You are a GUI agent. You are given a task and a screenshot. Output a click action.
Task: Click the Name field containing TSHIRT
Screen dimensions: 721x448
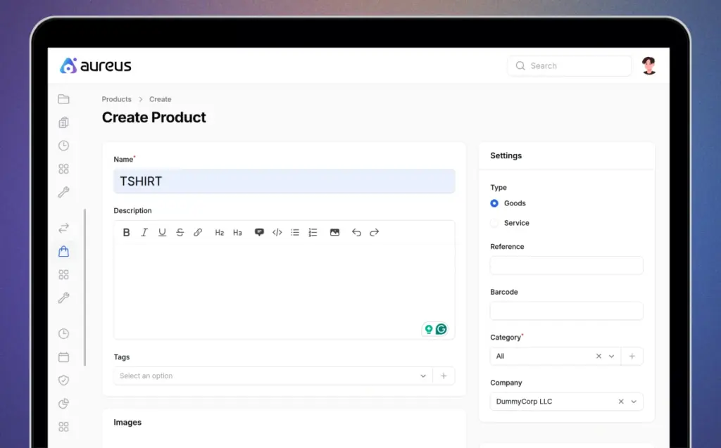coord(284,181)
